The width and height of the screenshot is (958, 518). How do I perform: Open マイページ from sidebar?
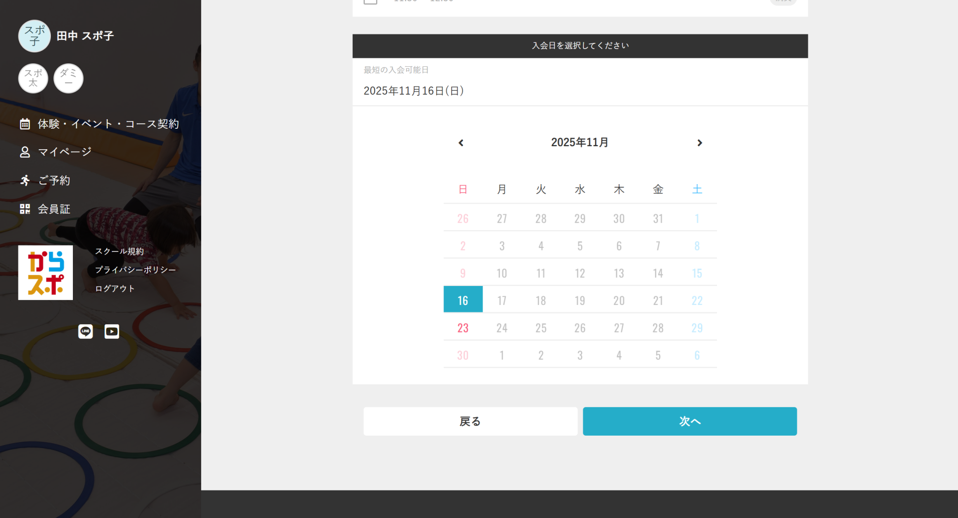65,152
